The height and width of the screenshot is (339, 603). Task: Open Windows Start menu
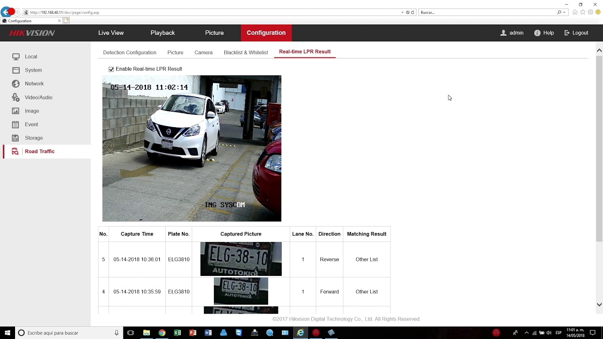tap(8, 333)
